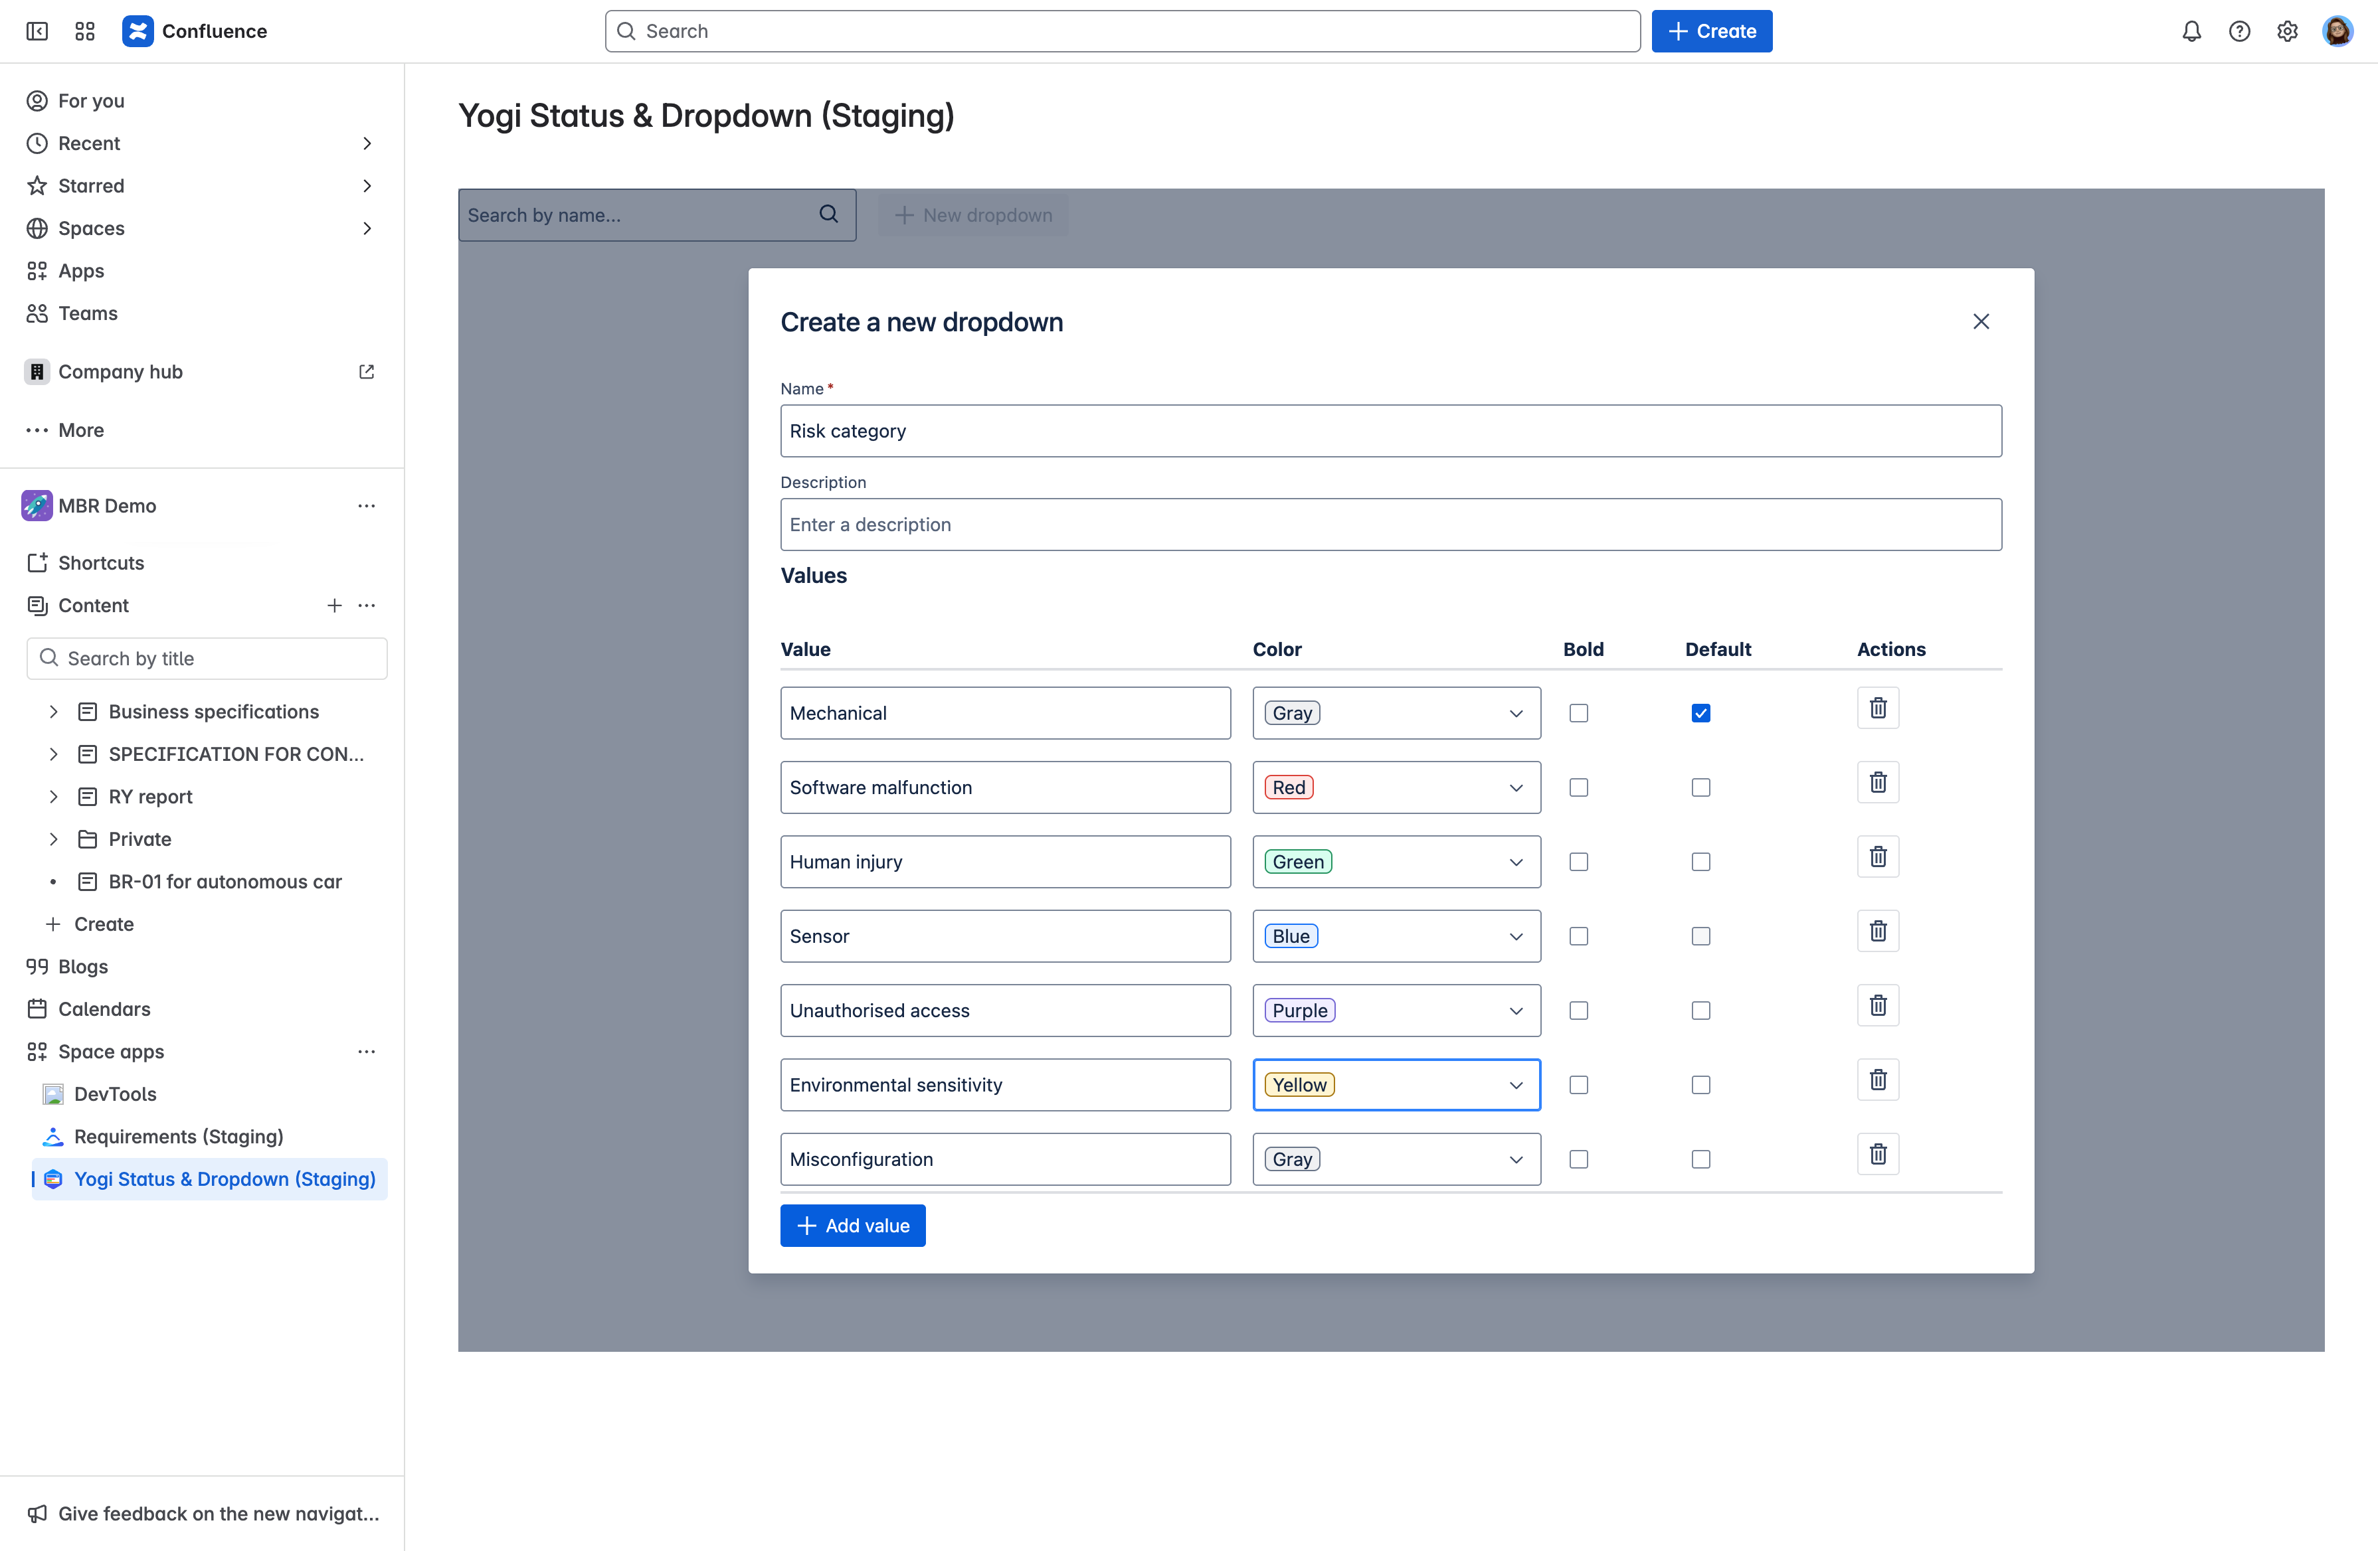The image size is (2378, 1551).
Task: Open the color dropdown for Unauthorised access
Action: [x=1396, y=1010]
